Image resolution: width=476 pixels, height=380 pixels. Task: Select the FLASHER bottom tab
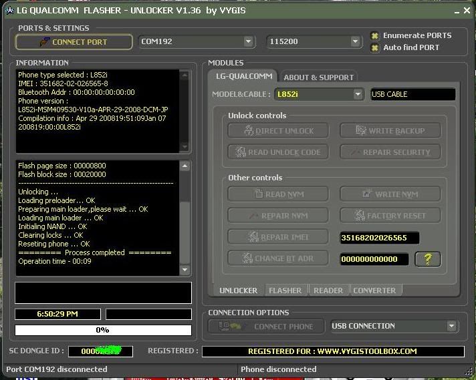pyautogui.click(x=285, y=291)
